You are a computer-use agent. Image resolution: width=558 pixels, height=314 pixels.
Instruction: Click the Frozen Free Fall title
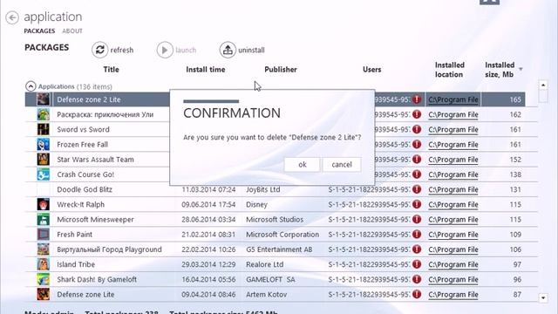tap(83, 144)
